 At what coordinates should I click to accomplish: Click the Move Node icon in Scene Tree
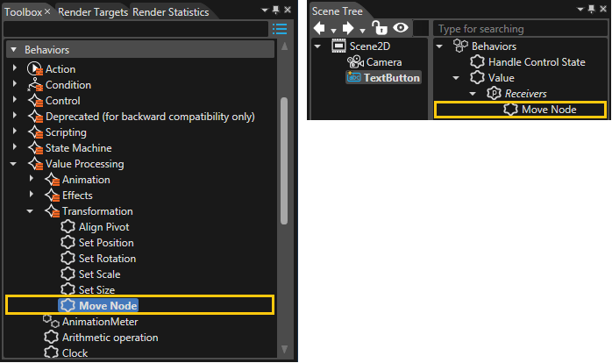[510, 110]
